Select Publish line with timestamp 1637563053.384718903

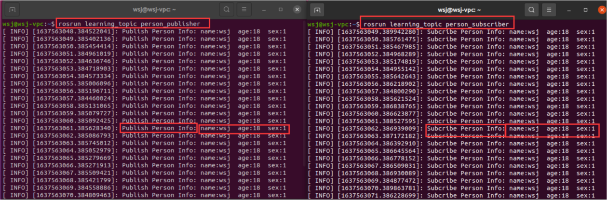(x=144, y=68)
